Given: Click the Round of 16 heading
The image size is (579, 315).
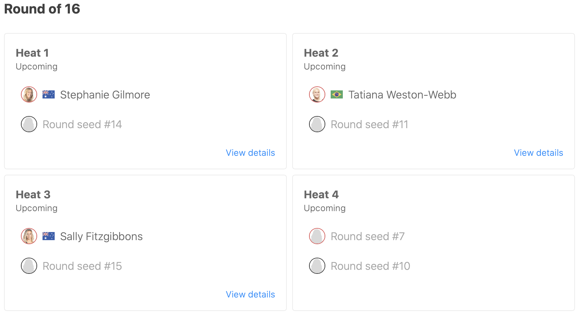Looking at the screenshot, I should click(x=42, y=9).
